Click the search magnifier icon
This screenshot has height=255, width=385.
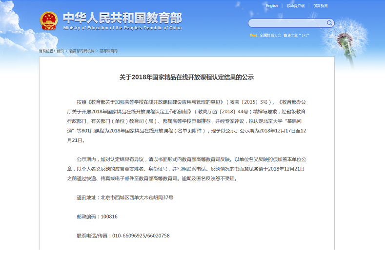pos(329,23)
